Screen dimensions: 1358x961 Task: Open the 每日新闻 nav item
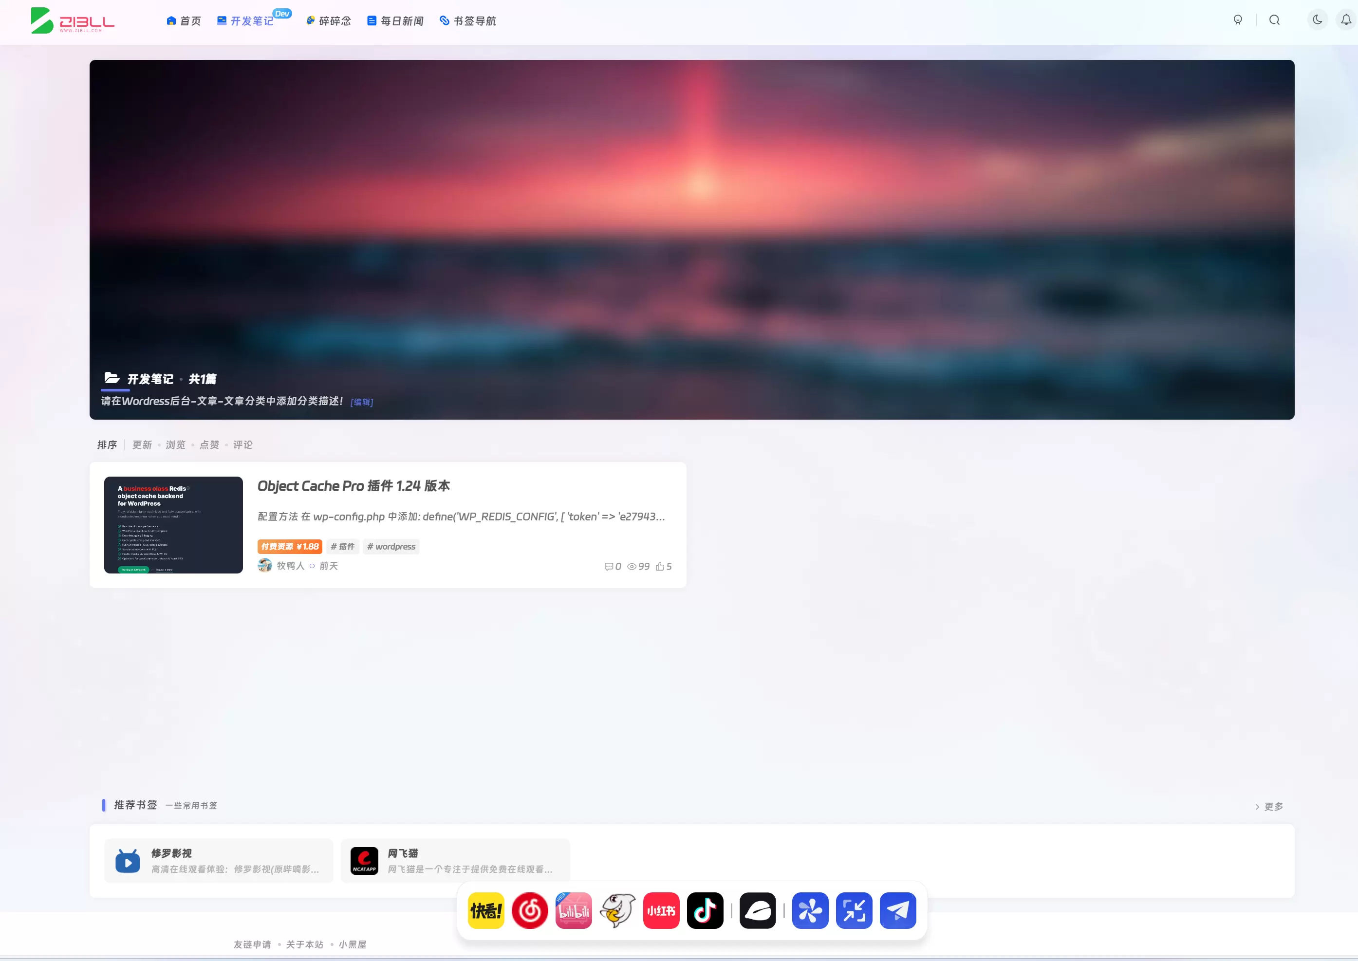pyautogui.click(x=395, y=21)
